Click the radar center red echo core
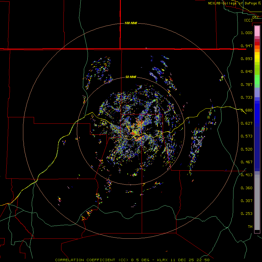 [x=134, y=132]
